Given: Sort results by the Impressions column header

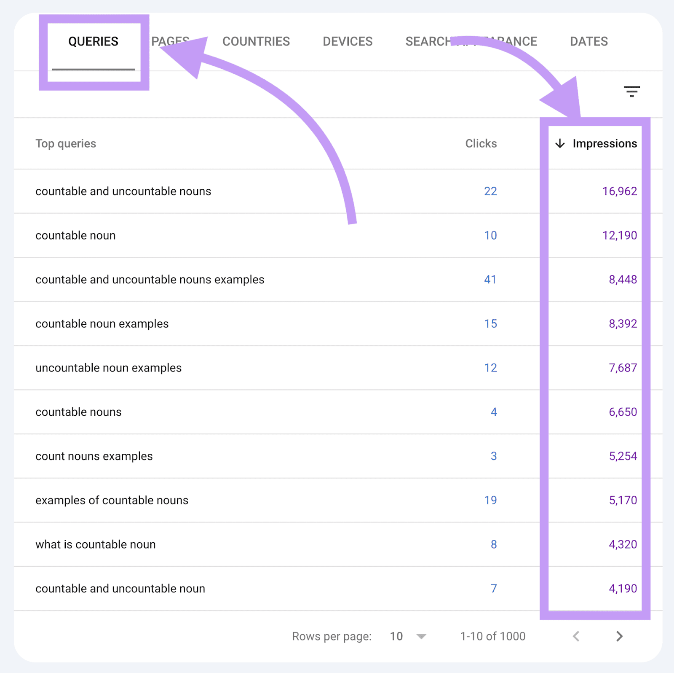Looking at the screenshot, I should pyautogui.click(x=604, y=143).
